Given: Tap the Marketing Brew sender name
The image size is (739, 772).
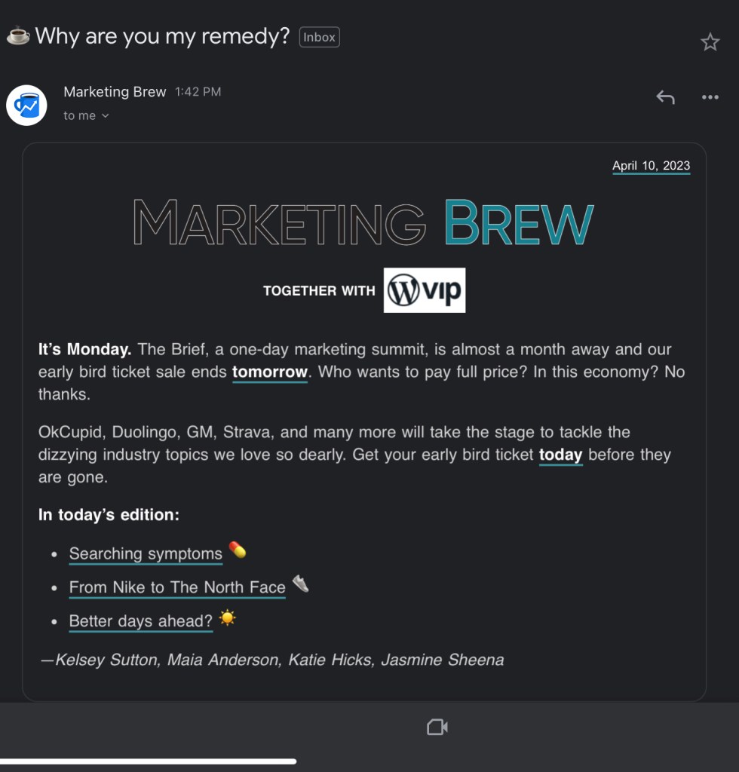Looking at the screenshot, I should pos(115,92).
